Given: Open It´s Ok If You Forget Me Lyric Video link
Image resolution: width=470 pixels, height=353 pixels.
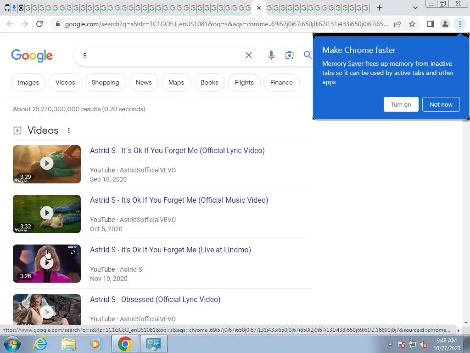Looking at the screenshot, I should 177,150.
